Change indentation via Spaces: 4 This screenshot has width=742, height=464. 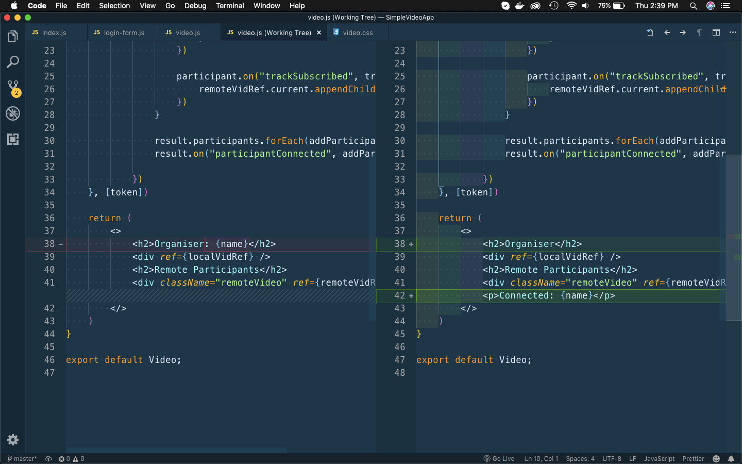pos(580,459)
